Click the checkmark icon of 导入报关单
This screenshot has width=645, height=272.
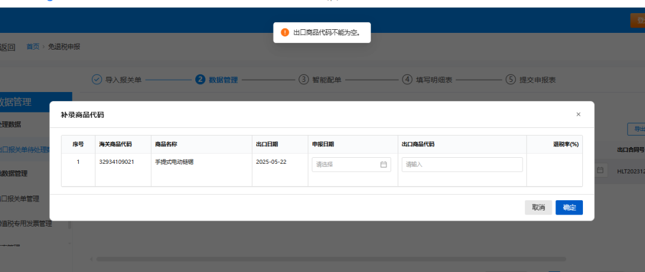click(97, 80)
